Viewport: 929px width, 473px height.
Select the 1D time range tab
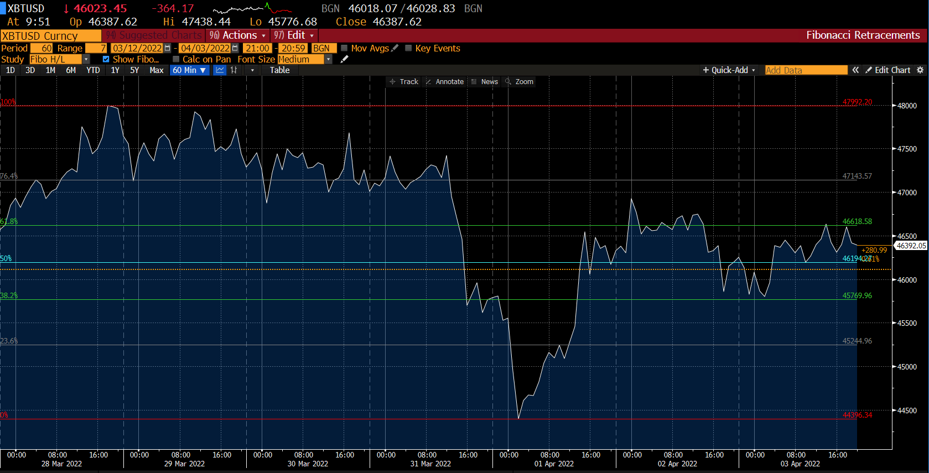tap(11, 70)
